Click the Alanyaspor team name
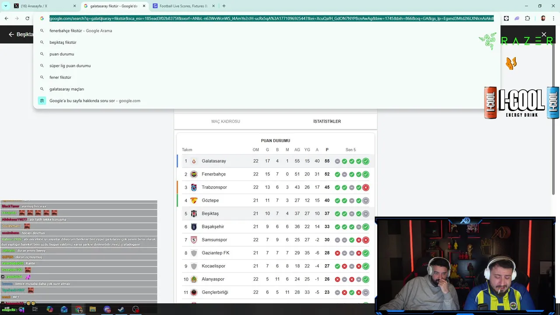 click(x=213, y=279)
